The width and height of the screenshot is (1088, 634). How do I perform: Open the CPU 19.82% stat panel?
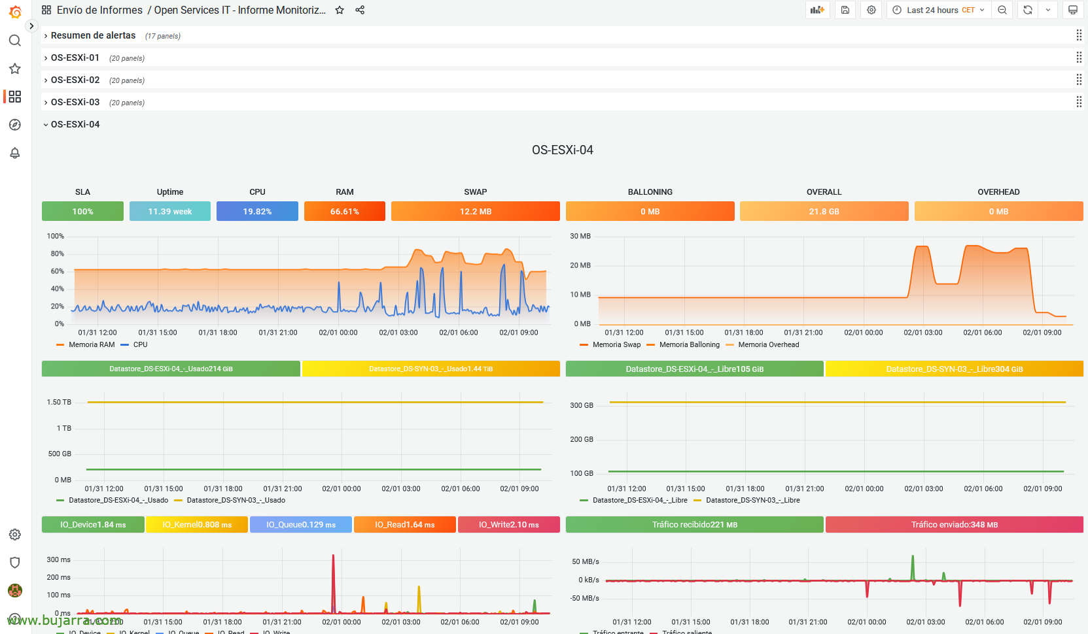point(257,211)
